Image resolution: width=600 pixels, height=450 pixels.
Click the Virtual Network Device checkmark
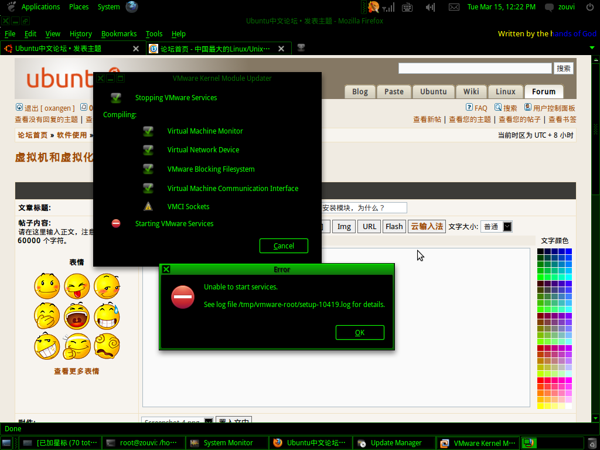(x=148, y=150)
